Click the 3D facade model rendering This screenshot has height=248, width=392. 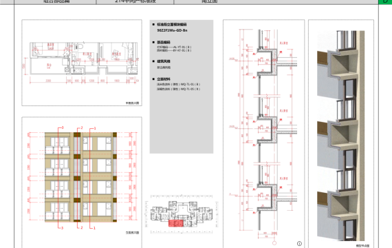coord(340,135)
